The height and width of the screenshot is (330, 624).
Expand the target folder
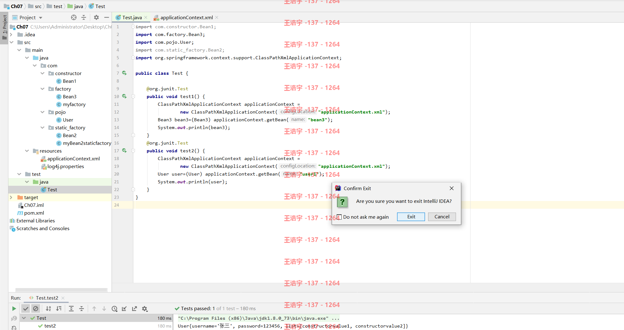(x=11, y=197)
